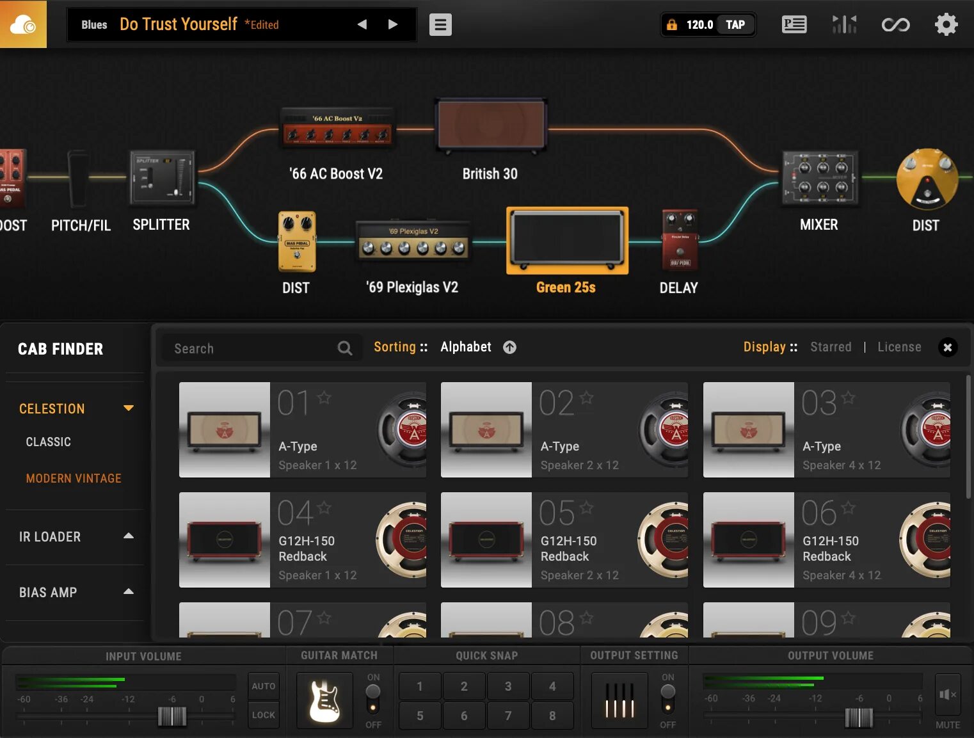The width and height of the screenshot is (974, 738).
Task: Open the CLASSIC cab list
Action: pyautogui.click(x=49, y=442)
